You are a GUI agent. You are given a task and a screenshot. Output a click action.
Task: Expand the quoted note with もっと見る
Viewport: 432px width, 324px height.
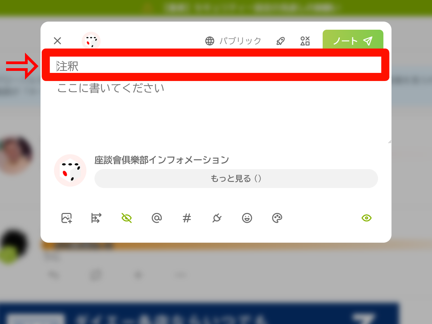pyautogui.click(x=236, y=179)
